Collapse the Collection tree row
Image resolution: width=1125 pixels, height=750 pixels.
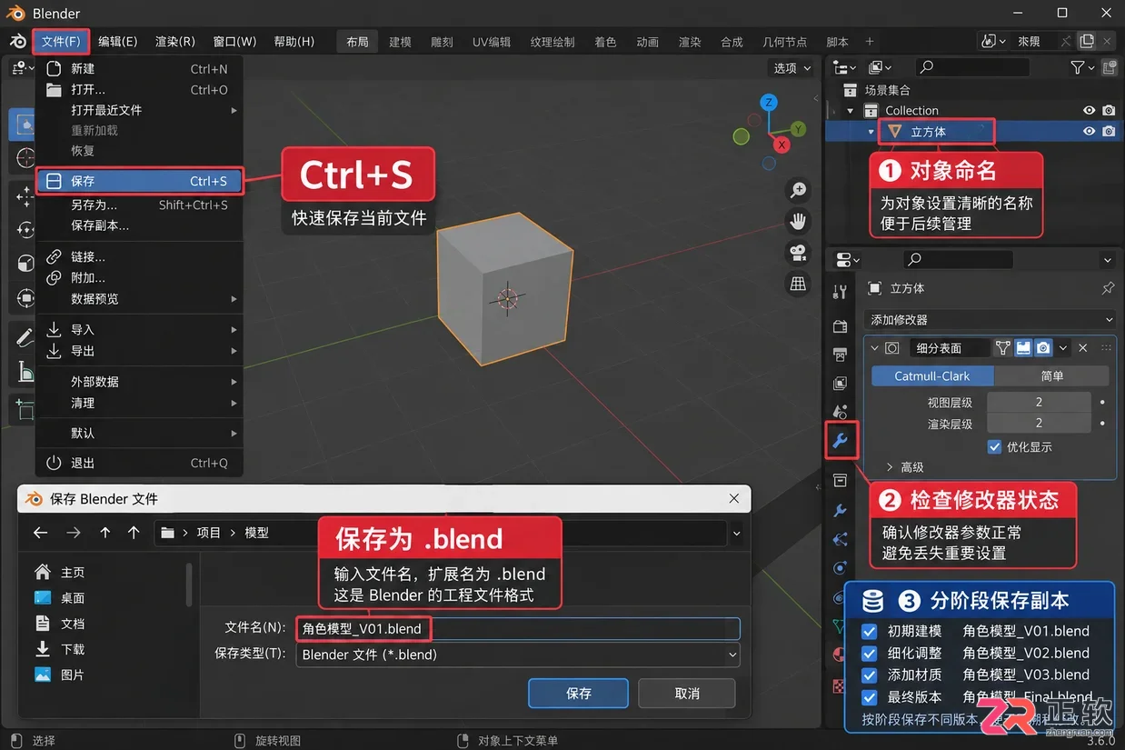pyautogui.click(x=851, y=111)
